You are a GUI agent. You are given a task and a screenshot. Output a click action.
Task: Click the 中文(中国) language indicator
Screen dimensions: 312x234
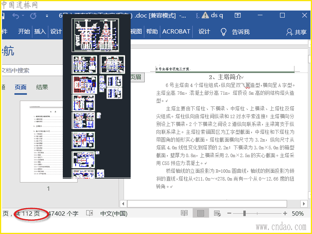click(x=114, y=214)
